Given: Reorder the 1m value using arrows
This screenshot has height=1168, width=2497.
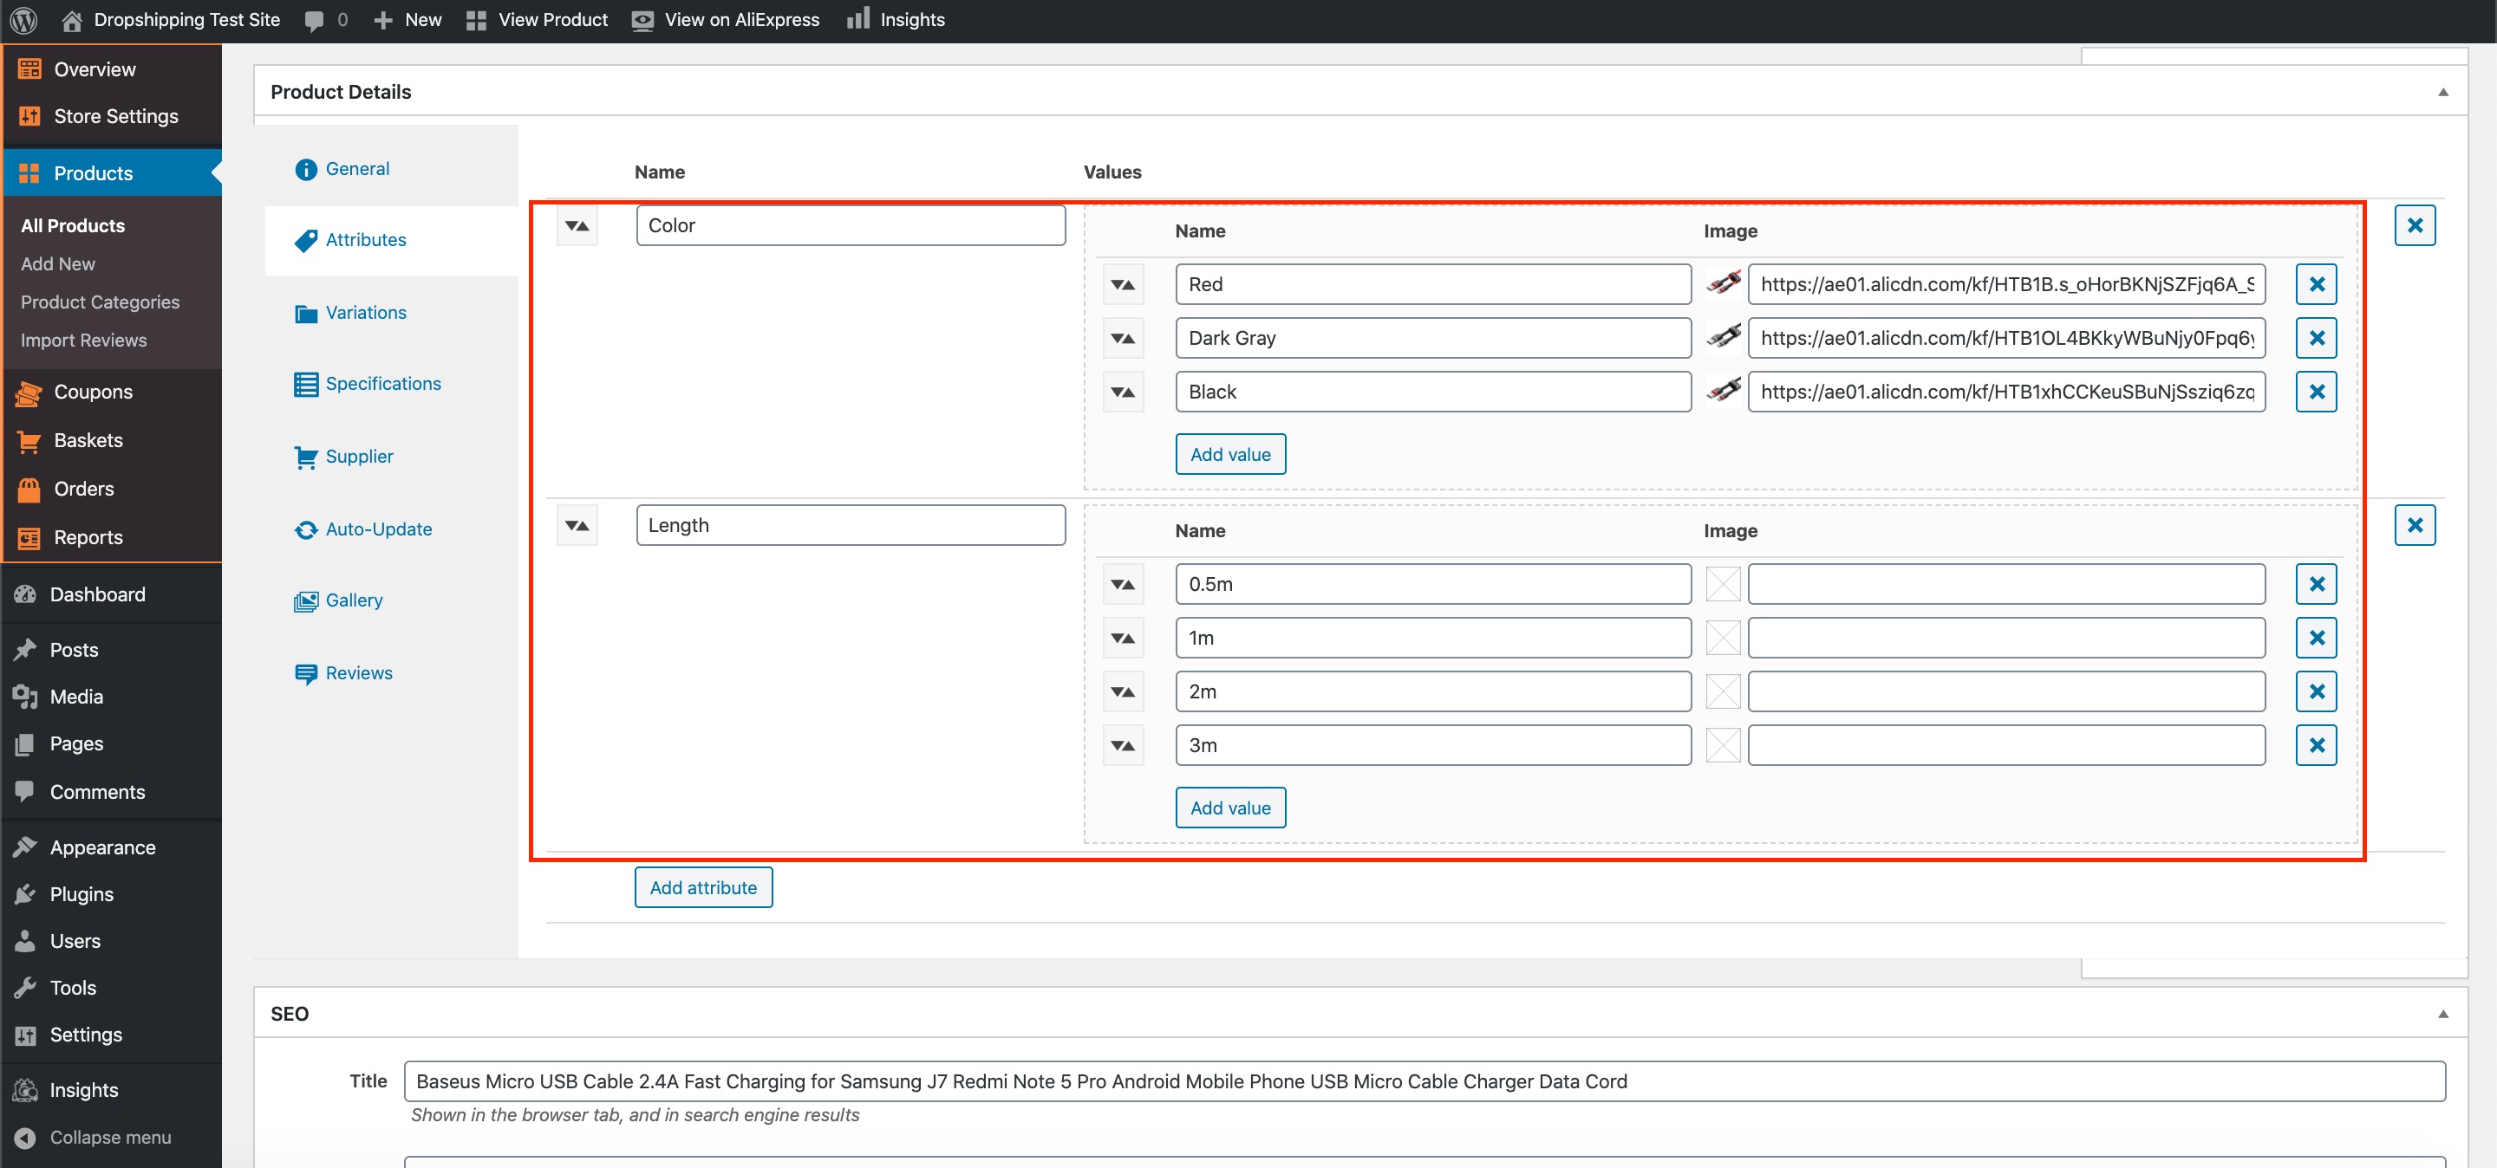Looking at the screenshot, I should 1123,639.
